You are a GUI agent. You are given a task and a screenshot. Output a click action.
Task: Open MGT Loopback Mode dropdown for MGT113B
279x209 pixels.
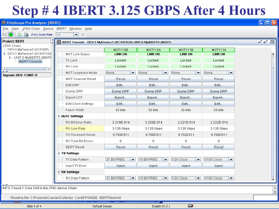tap(198, 72)
